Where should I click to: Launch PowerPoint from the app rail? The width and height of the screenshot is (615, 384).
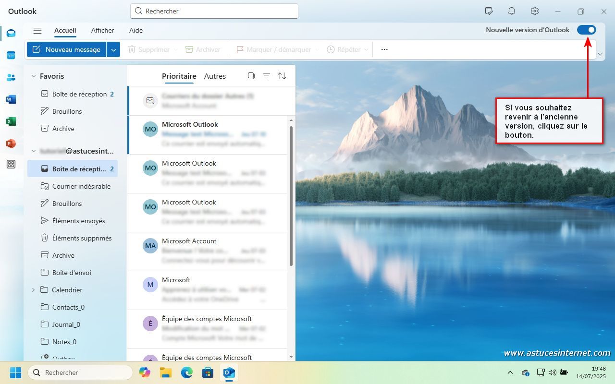(11, 144)
